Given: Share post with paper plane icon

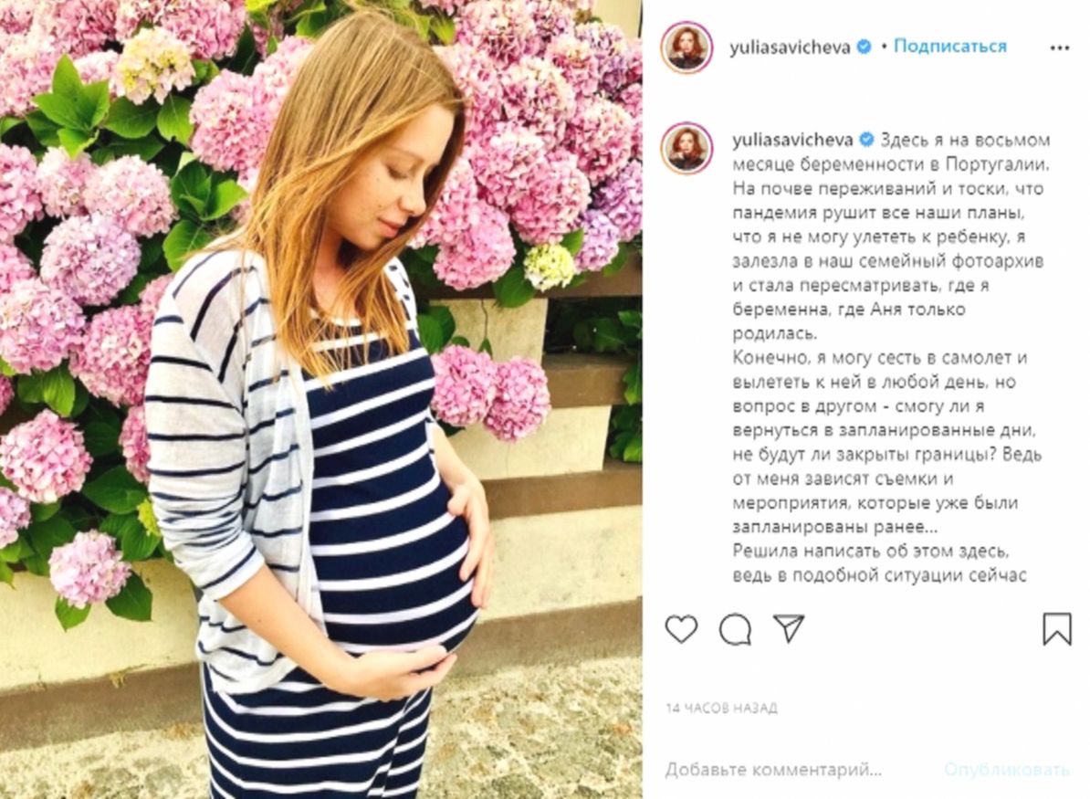Looking at the screenshot, I should (789, 628).
